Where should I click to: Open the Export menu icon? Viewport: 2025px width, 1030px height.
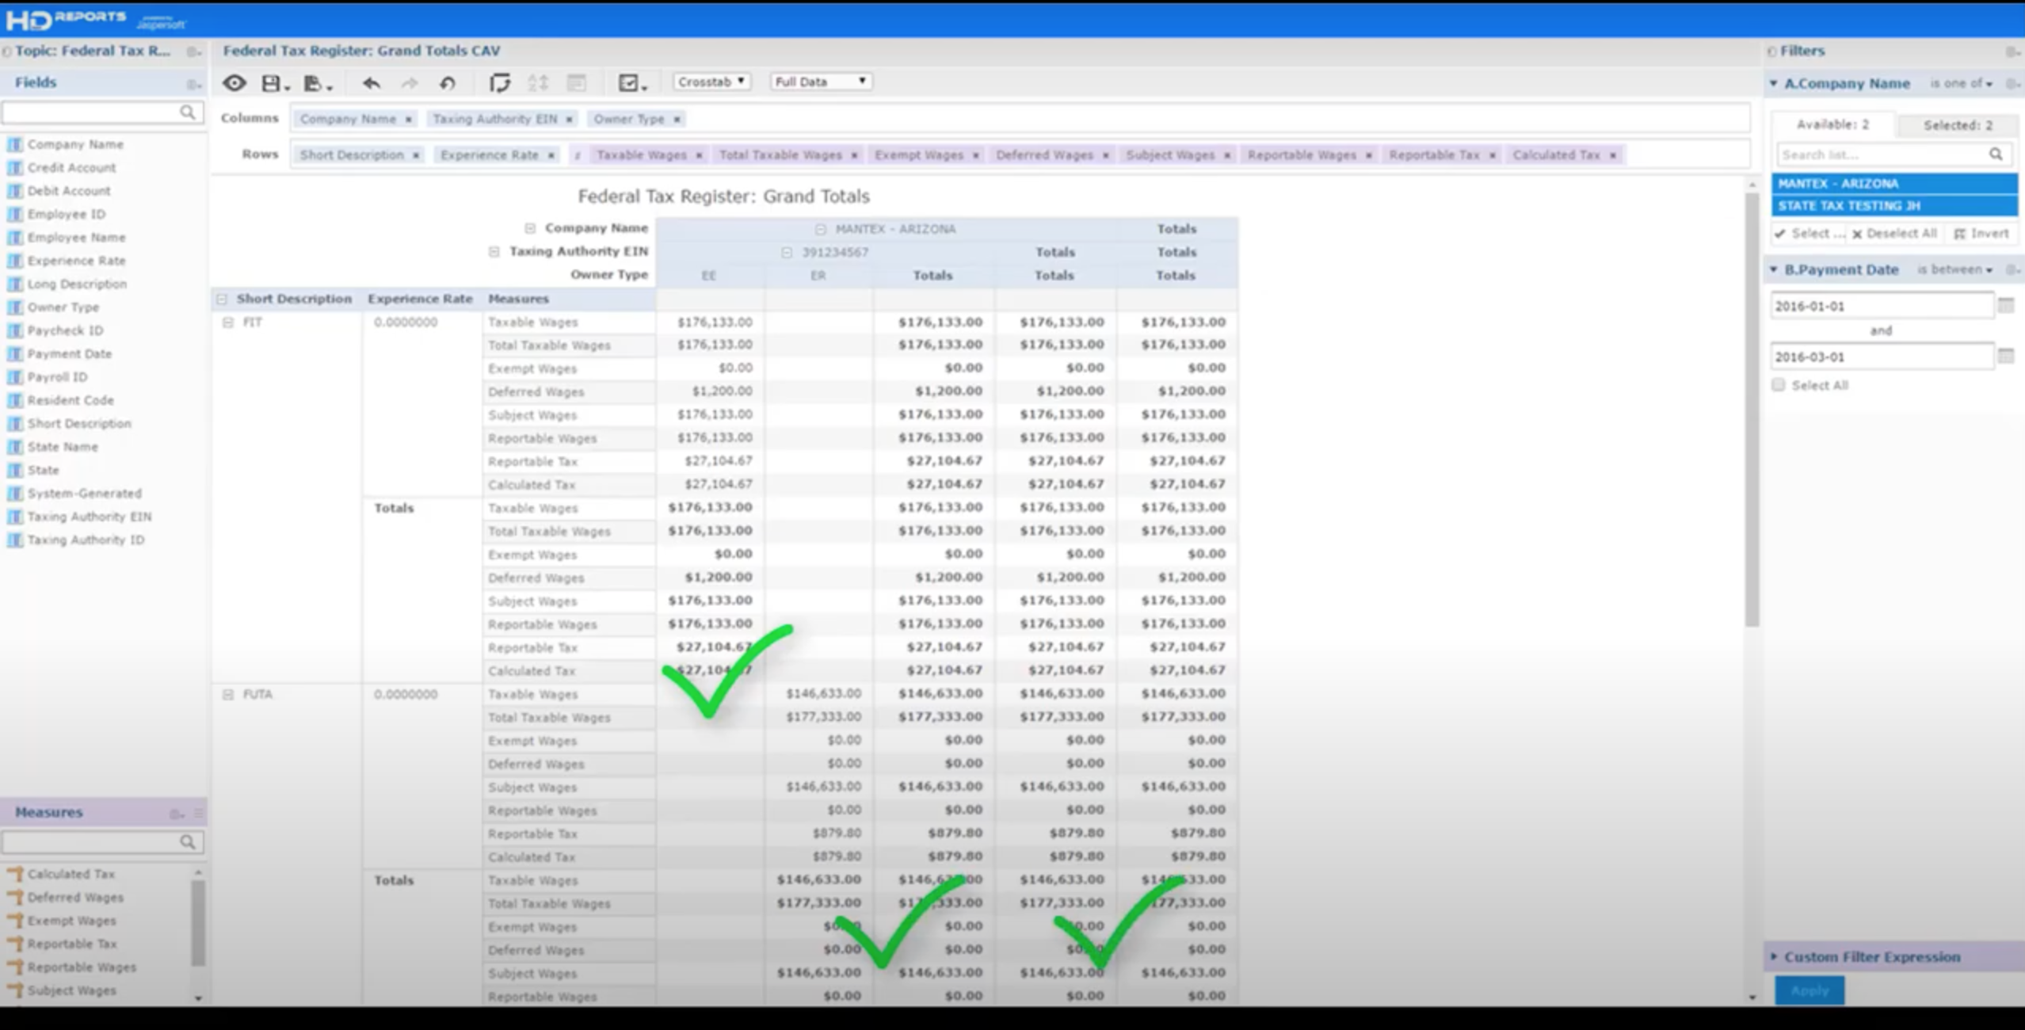[317, 82]
